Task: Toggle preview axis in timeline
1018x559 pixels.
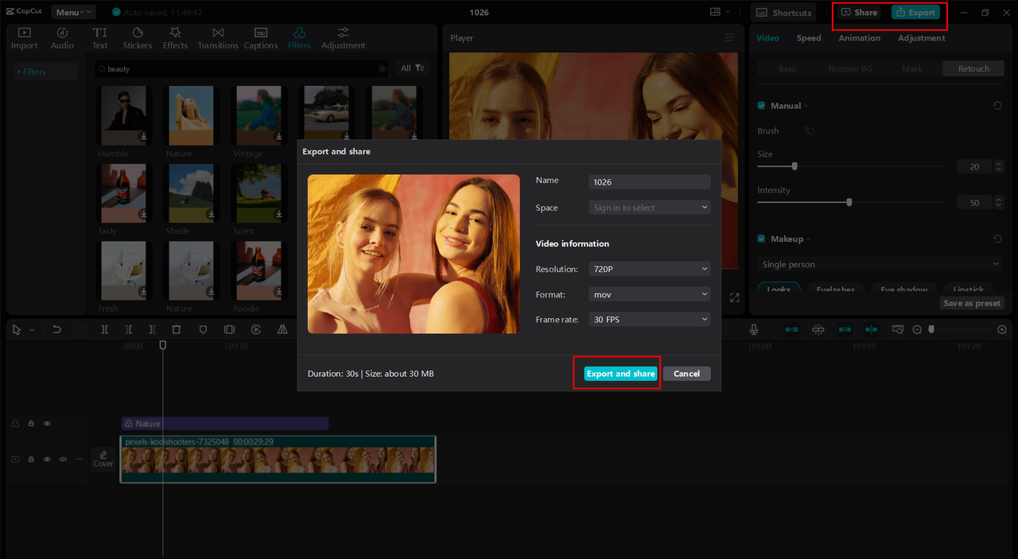Action: (x=871, y=329)
